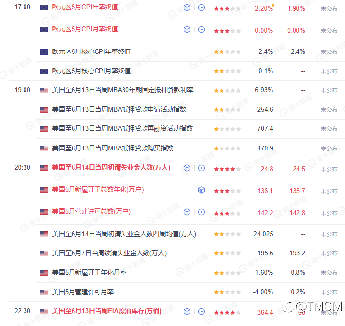Select previous value 6.93%

pos(264,90)
